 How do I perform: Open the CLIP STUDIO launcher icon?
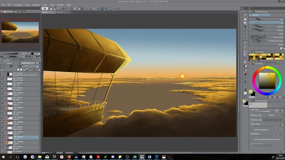point(45,8)
